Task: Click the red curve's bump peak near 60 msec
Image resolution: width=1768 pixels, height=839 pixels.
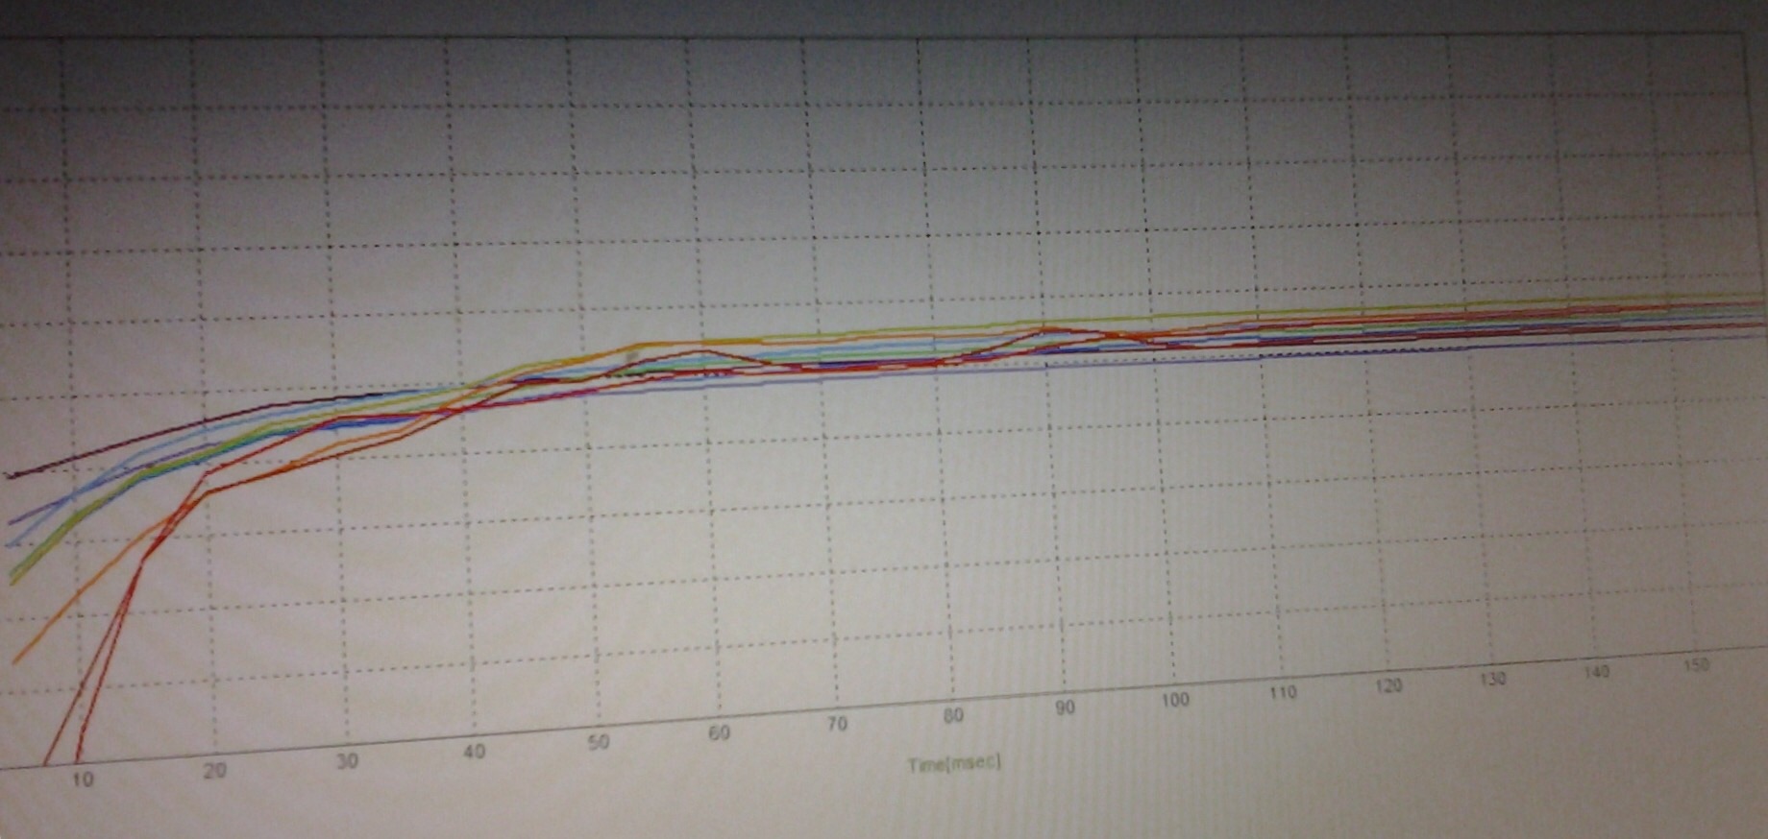Action: pos(708,351)
